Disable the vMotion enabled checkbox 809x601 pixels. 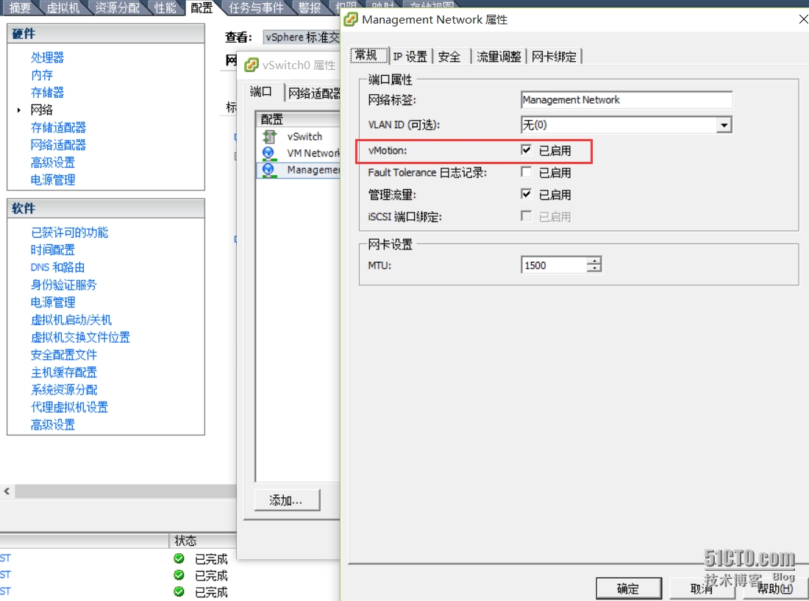(526, 150)
